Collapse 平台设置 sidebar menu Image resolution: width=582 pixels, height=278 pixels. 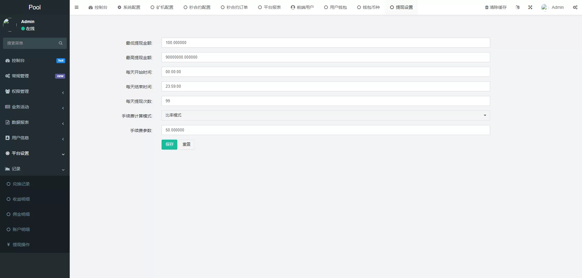coord(35,153)
